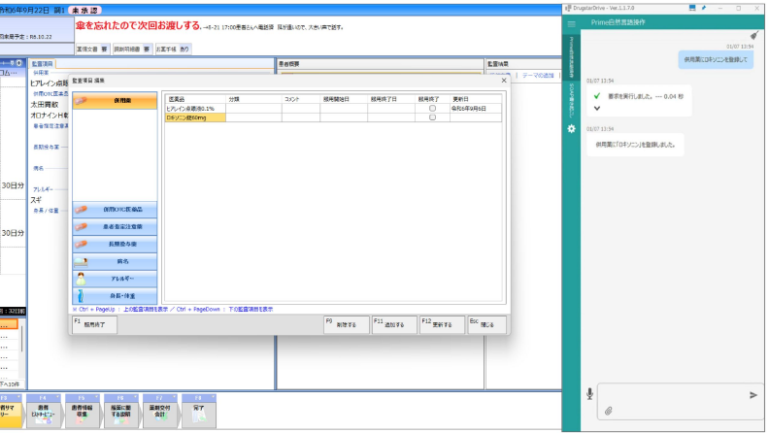The width and height of the screenshot is (769, 433).
Task: Select the 身長・体重 category
Action: point(115,293)
